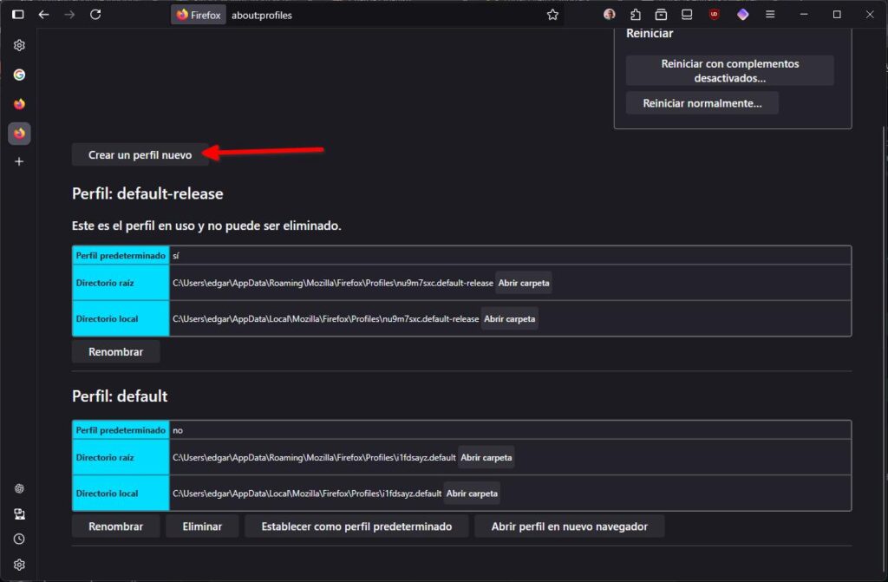Screen dimensions: 888x582
Task: Click Abrir perfil en nuevo navegador
Action: 569,526
